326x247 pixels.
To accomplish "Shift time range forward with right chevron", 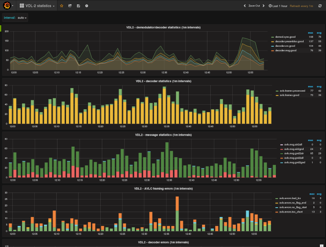I will coord(264,6).
